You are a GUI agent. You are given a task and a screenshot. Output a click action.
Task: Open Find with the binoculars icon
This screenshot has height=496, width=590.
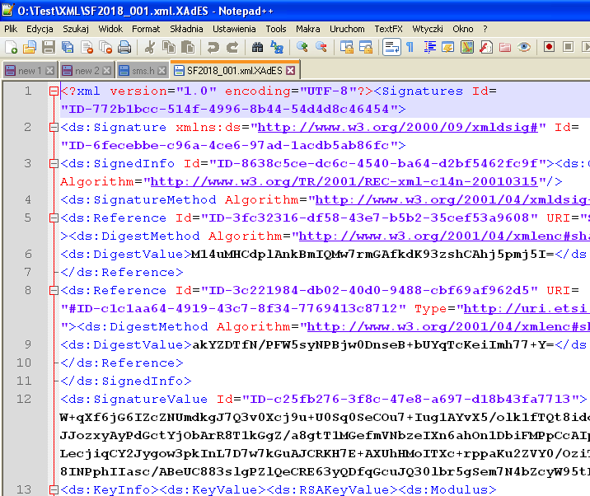coord(257,48)
